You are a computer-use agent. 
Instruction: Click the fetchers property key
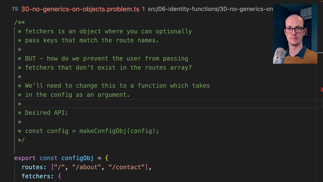pos(36,176)
